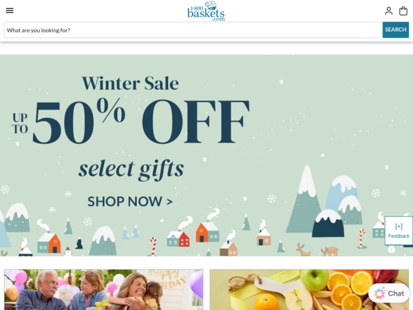Click the Feedback label text

pyautogui.click(x=399, y=236)
